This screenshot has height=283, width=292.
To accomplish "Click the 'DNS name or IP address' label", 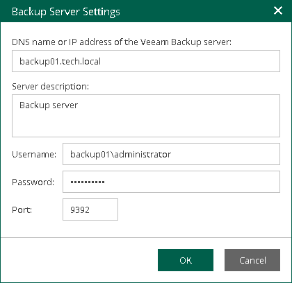I will [122, 42].
